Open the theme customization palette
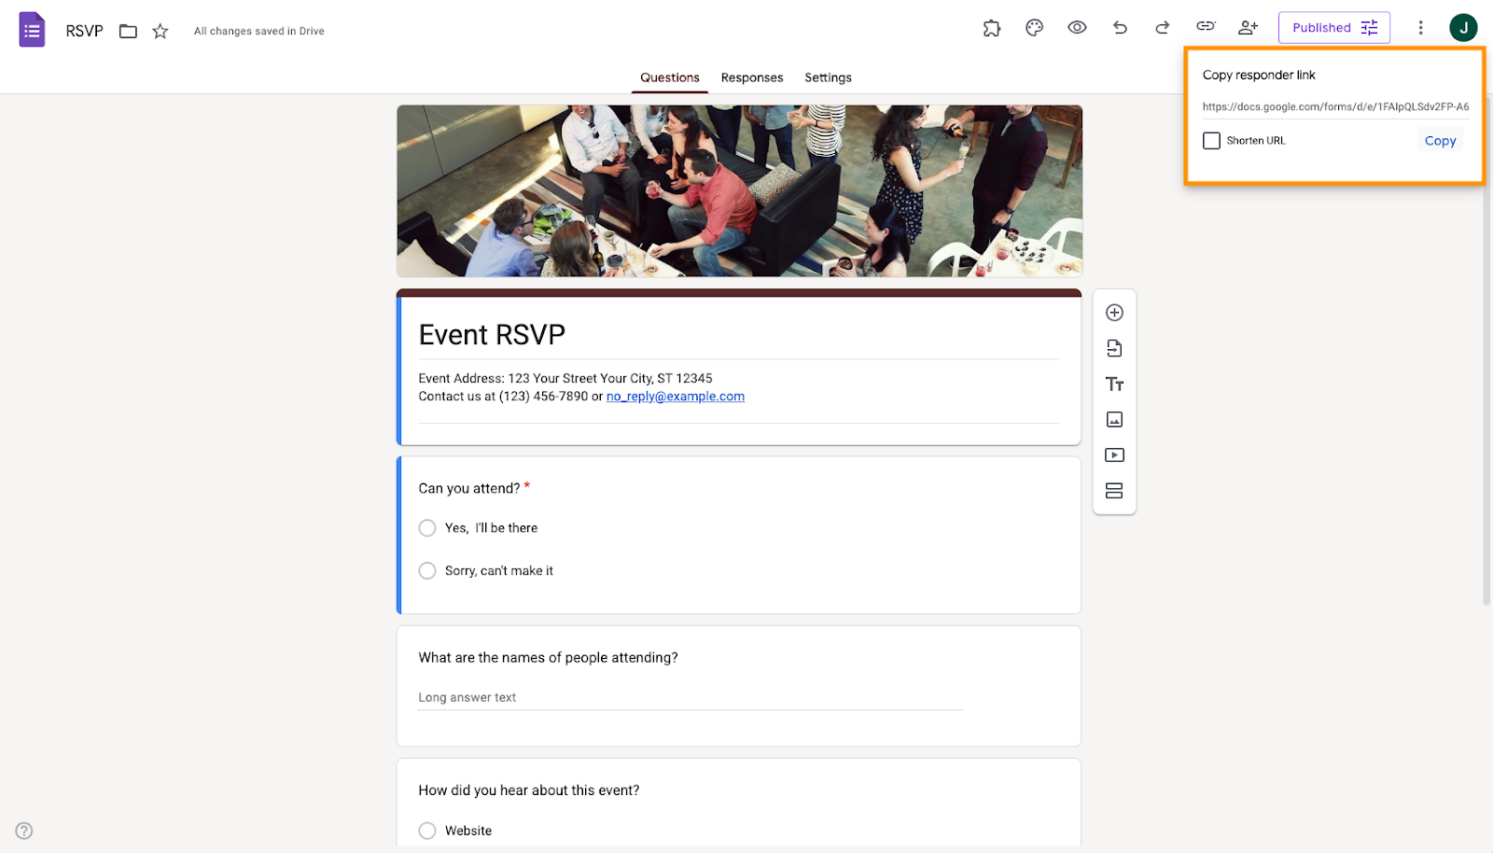Screen dimensions: 1493x853 pos(1033,28)
